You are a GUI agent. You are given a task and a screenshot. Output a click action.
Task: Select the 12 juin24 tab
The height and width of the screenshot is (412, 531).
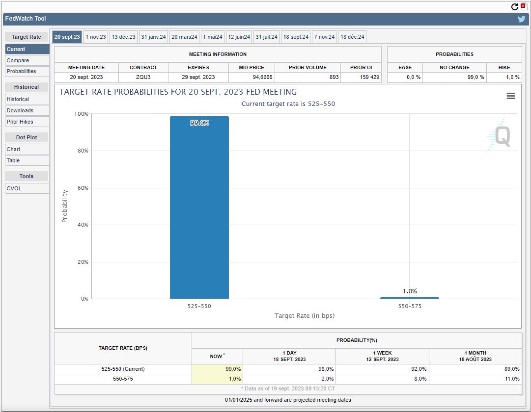239,37
